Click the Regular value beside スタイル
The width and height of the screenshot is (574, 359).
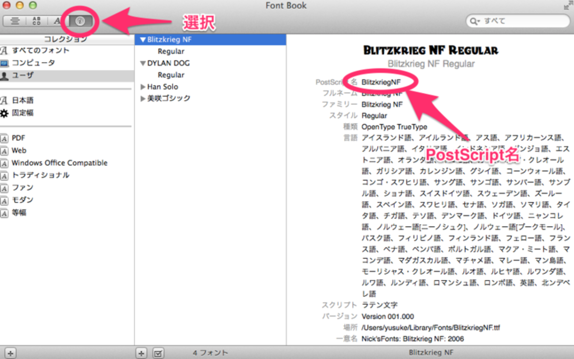(374, 116)
